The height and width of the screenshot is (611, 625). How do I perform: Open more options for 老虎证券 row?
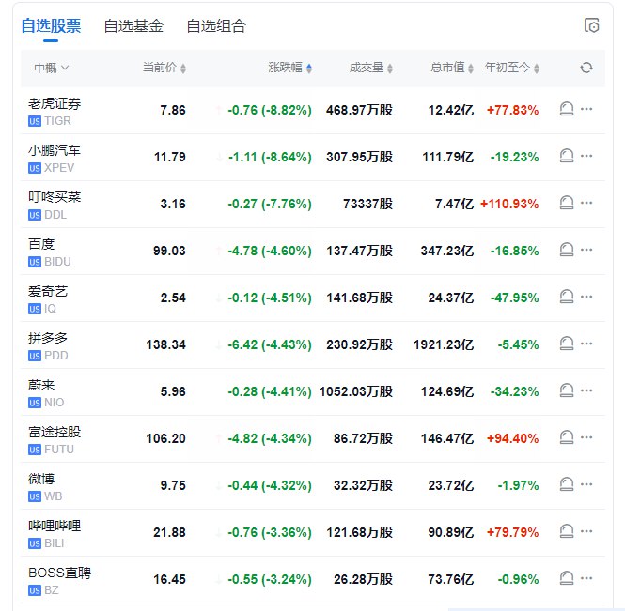point(586,109)
